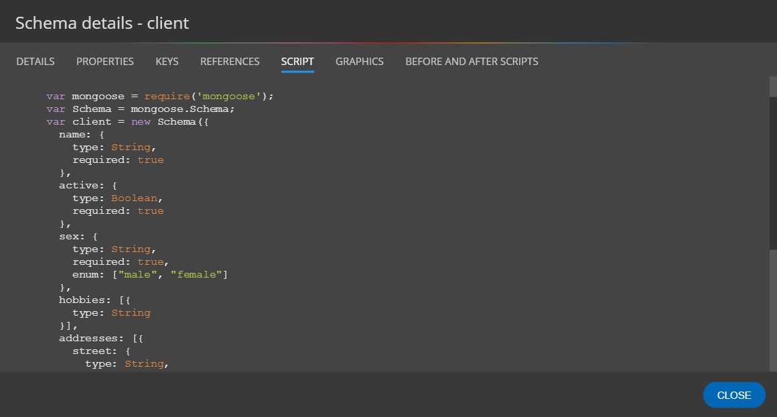Click the active SCRIPT tab
This screenshot has height=417, width=777.
point(297,62)
